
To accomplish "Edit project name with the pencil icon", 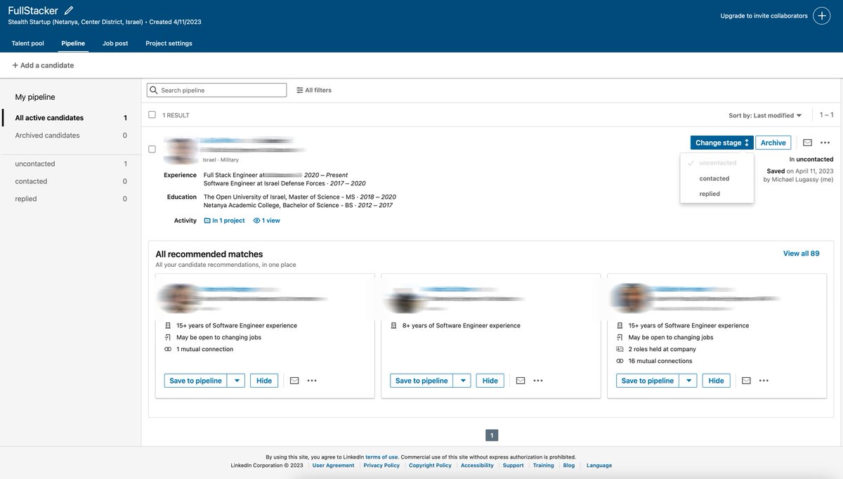I will [x=68, y=11].
